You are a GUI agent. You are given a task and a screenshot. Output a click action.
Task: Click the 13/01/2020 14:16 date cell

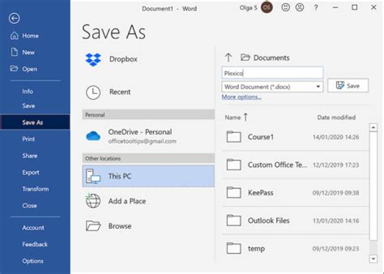coord(336,221)
